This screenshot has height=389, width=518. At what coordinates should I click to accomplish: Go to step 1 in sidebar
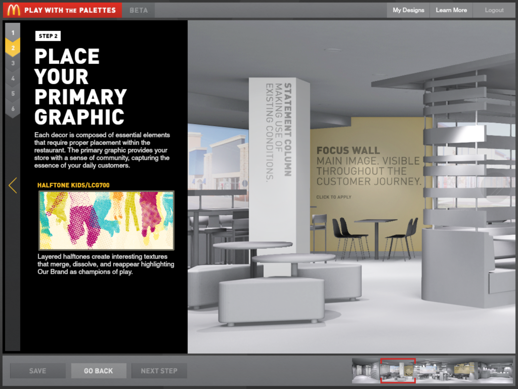(13, 32)
